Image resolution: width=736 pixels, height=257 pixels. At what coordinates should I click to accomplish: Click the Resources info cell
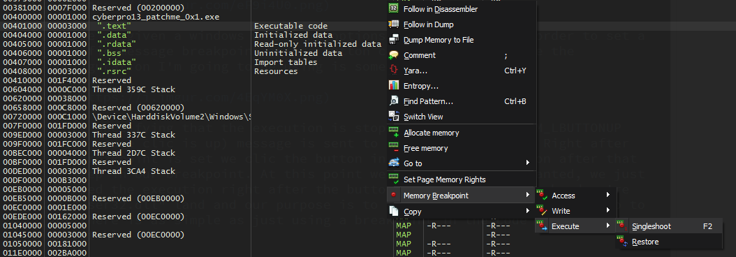tap(276, 71)
